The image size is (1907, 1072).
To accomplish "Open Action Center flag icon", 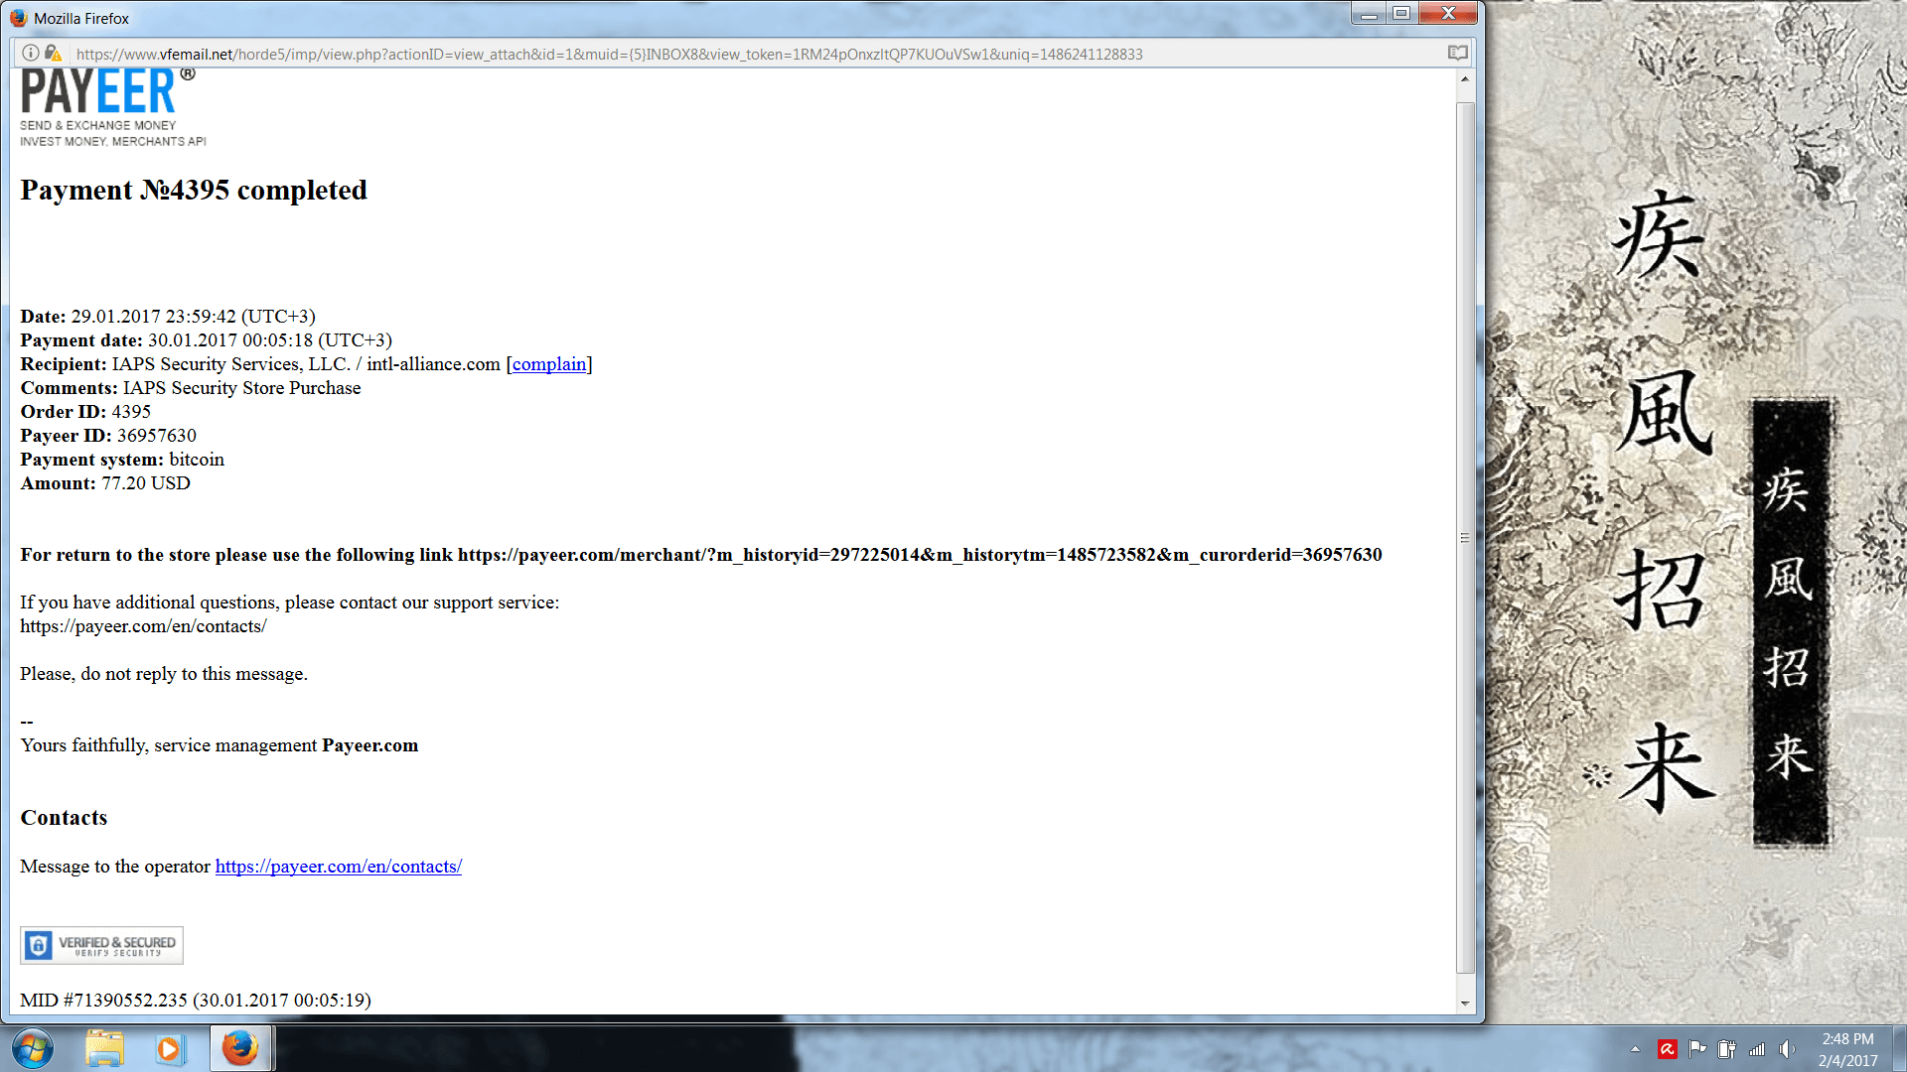I will click(1697, 1049).
